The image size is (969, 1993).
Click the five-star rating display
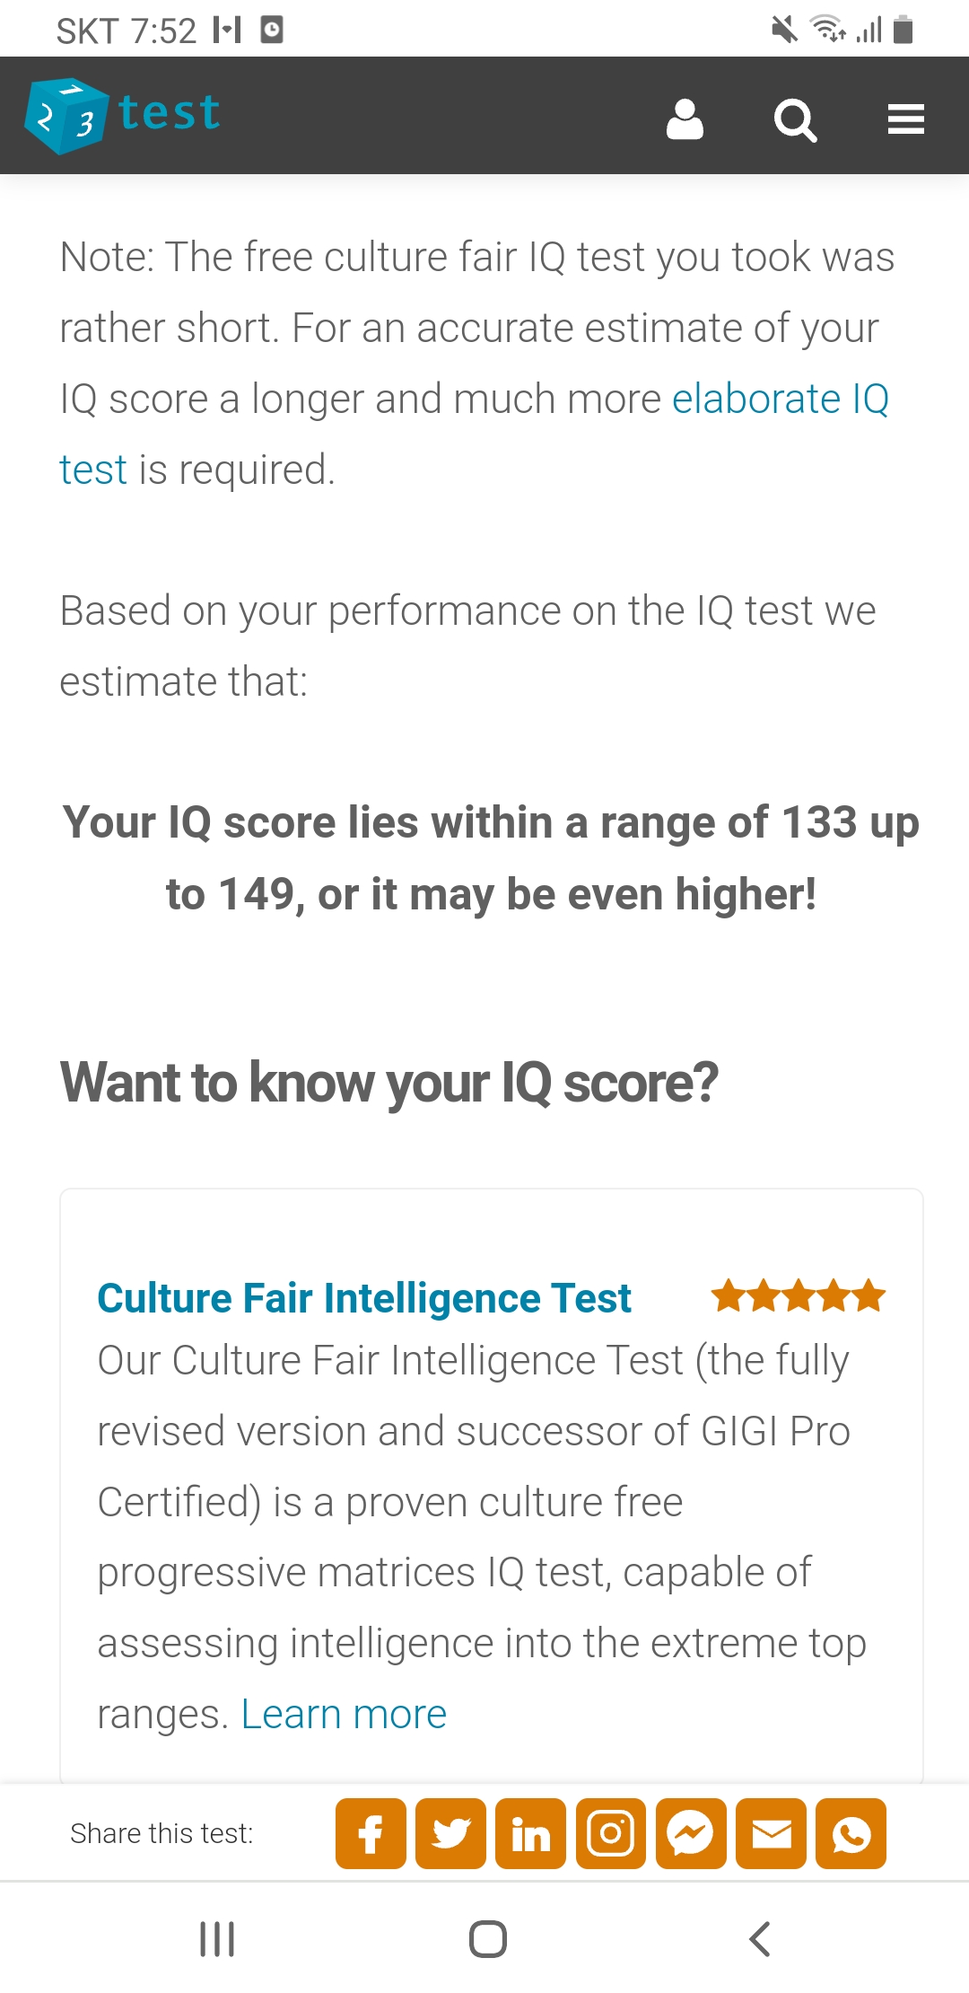(x=797, y=1295)
